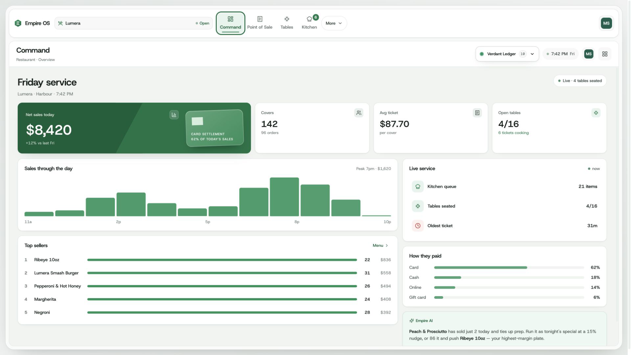Click the Menu chevron arrow
The height and width of the screenshot is (355, 631).
tap(387, 246)
